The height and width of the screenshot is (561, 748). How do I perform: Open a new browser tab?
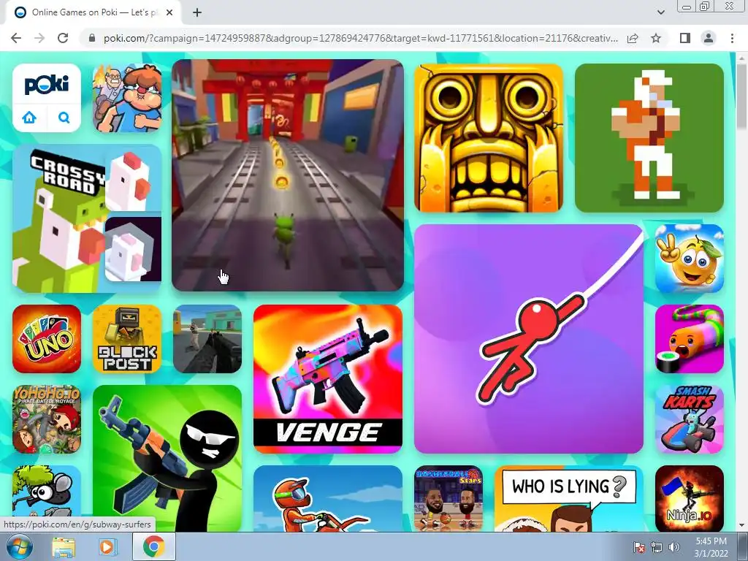coord(197,13)
